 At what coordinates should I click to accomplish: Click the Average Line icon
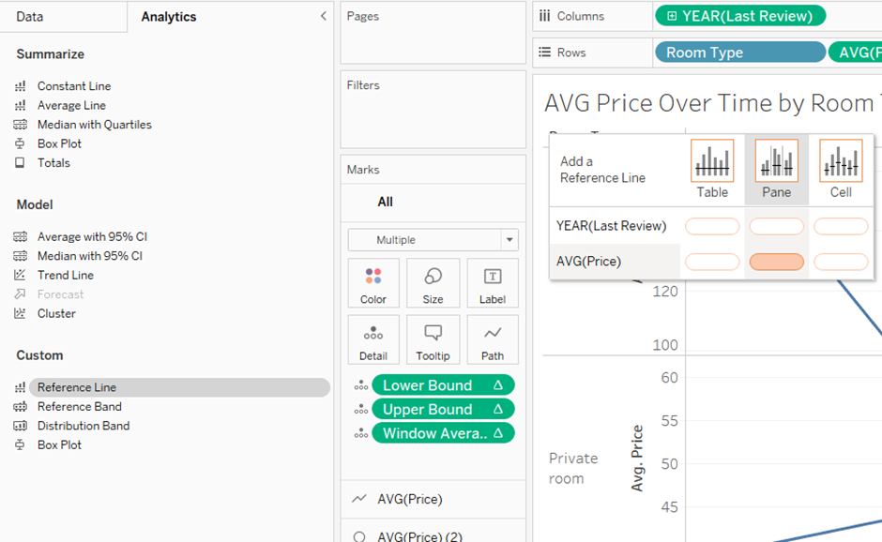coord(21,106)
